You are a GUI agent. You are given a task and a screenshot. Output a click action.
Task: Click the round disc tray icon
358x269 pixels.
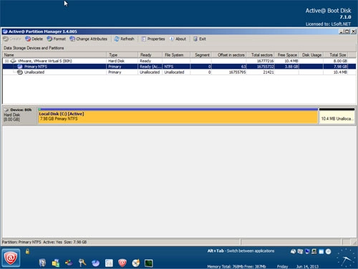(329, 252)
